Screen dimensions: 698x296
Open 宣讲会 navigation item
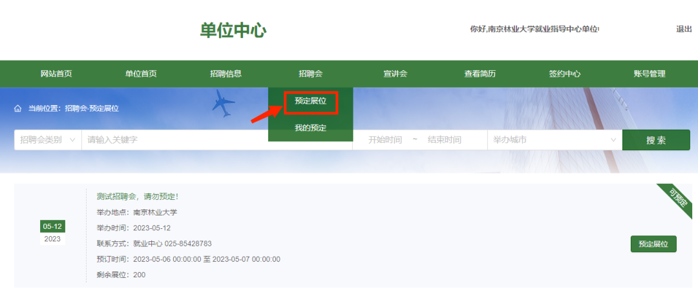(395, 74)
